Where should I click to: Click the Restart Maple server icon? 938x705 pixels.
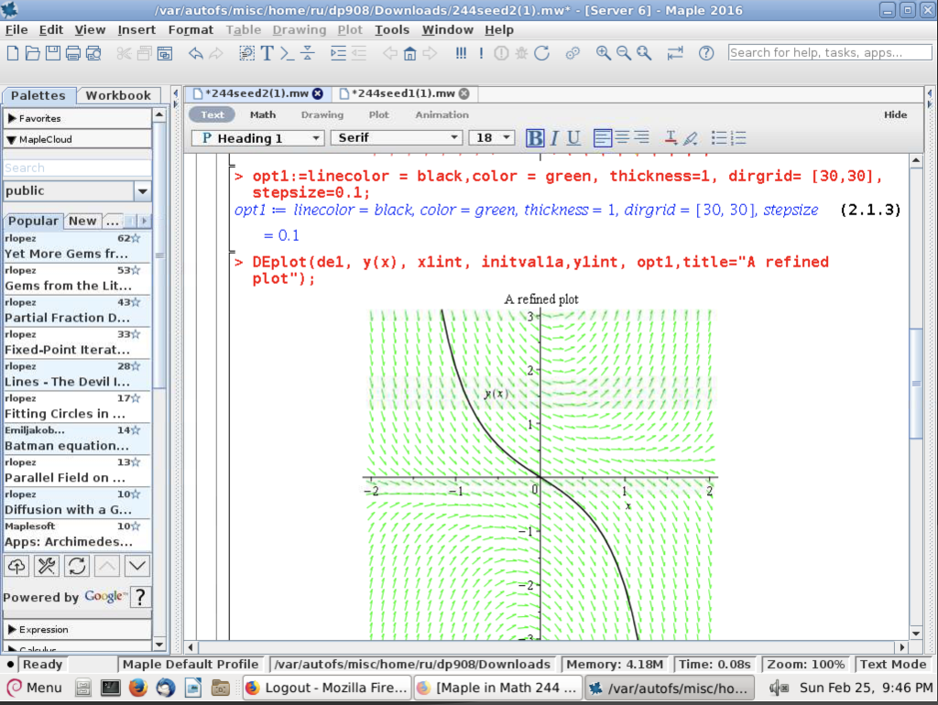pos(542,53)
